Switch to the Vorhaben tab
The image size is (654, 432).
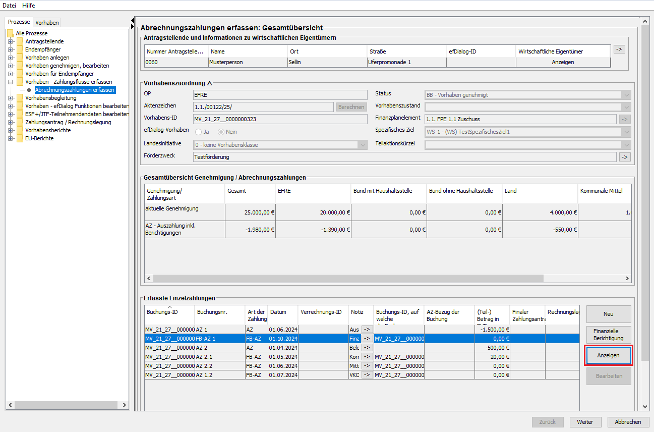pyautogui.click(x=47, y=22)
